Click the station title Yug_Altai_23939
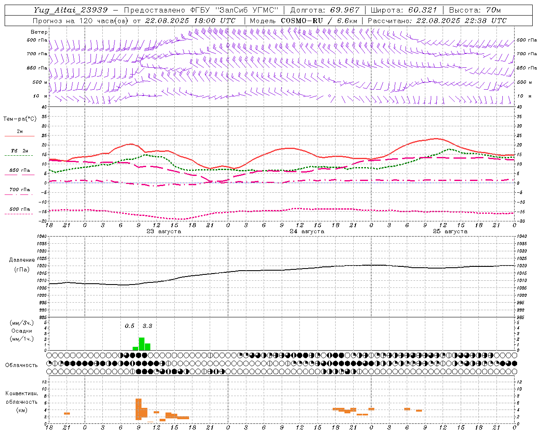 coord(70,10)
